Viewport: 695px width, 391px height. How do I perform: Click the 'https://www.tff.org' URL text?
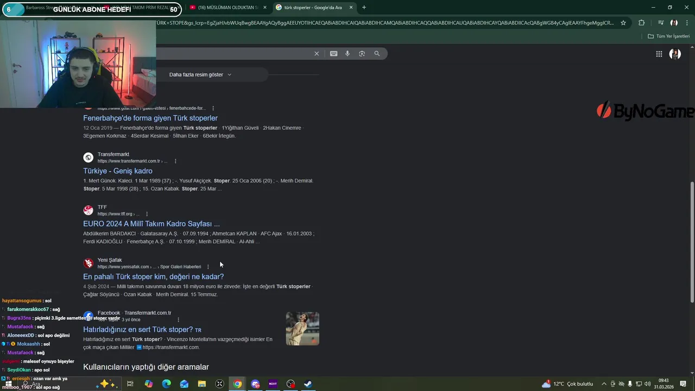(115, 214)
